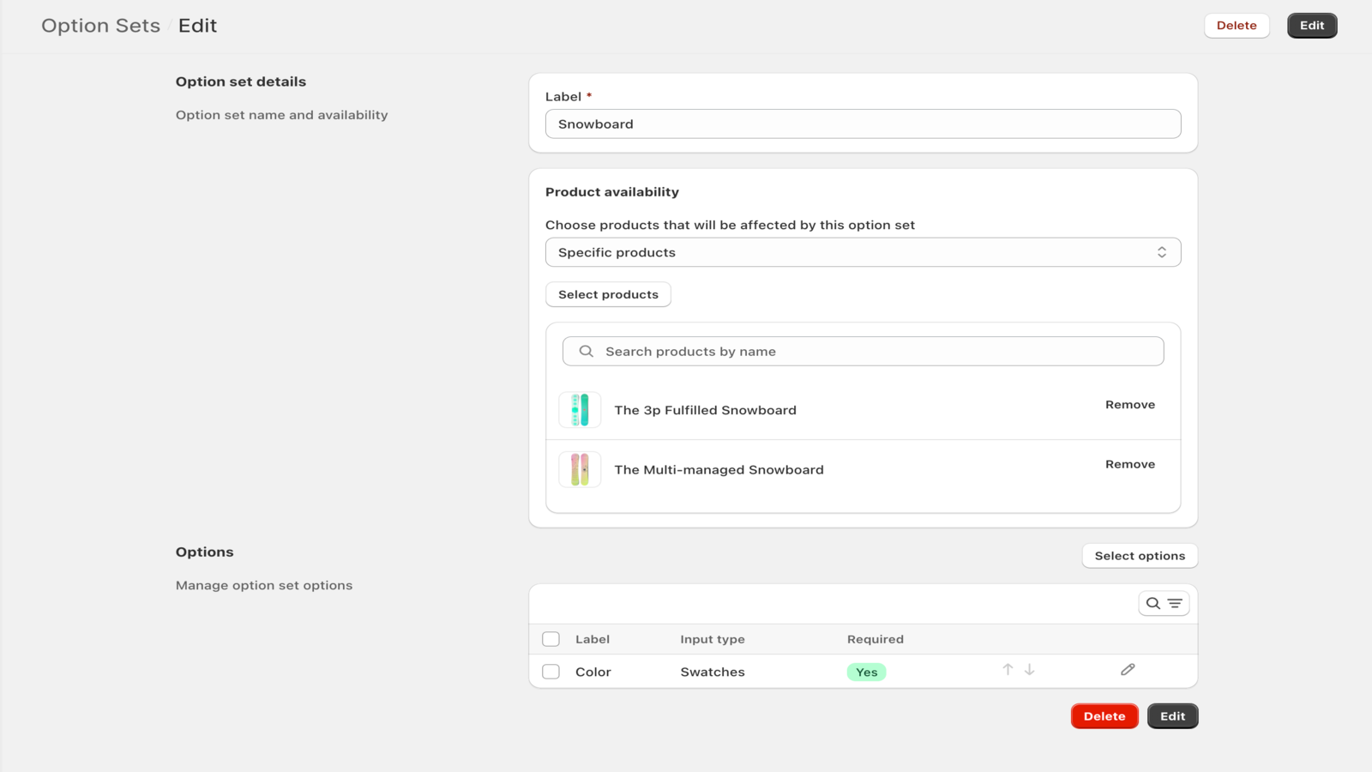This screenshot has height=772, width=1372.
Task: Remove The 3p Fulfilled Snowboard product
Action: (x=1130, y=404)
